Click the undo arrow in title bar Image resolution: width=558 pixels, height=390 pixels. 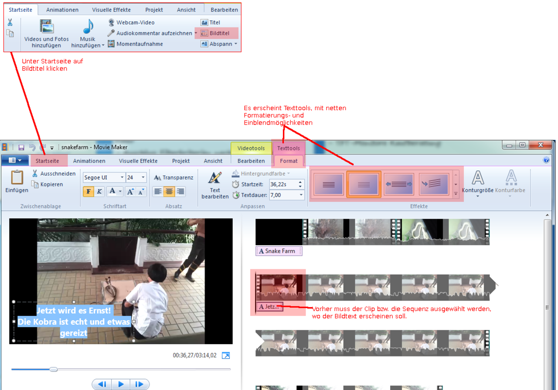pos(32,148)
